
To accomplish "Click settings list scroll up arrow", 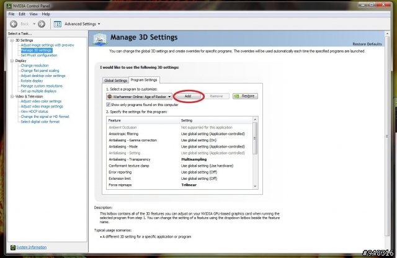I will (x=255, y=120).
